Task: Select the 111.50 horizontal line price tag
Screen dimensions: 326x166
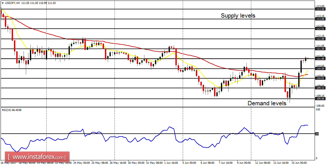Action: pyautogui.click(x=320, y=49)
